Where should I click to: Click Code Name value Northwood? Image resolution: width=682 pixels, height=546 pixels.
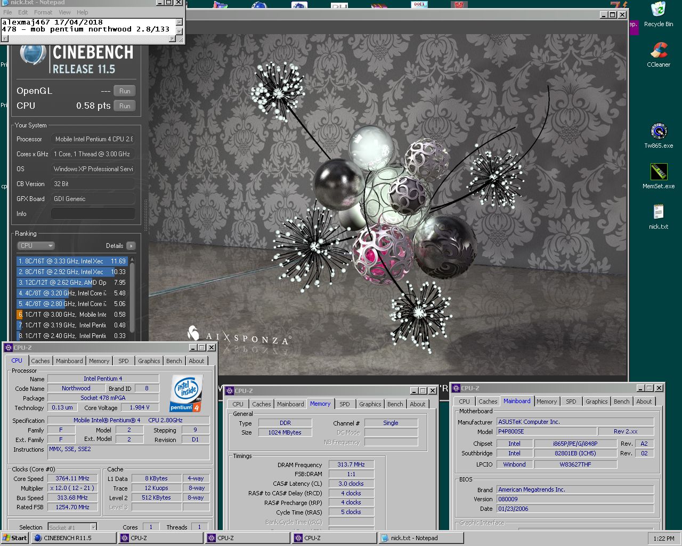[x=76, y=388]
